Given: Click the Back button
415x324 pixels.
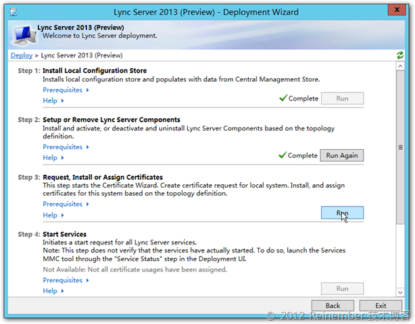Looking at the screenshot, I should (x=333, y=306).
